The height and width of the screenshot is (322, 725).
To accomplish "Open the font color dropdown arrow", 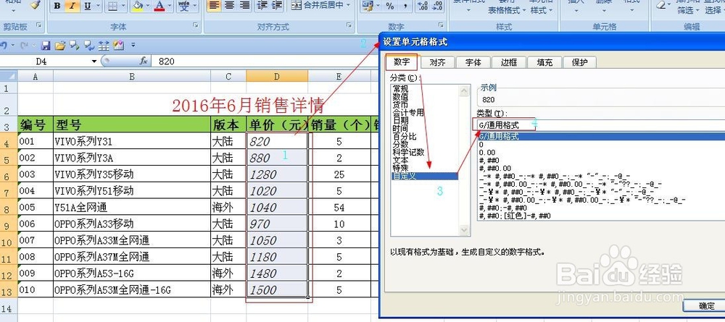I will tap(170, 6).
